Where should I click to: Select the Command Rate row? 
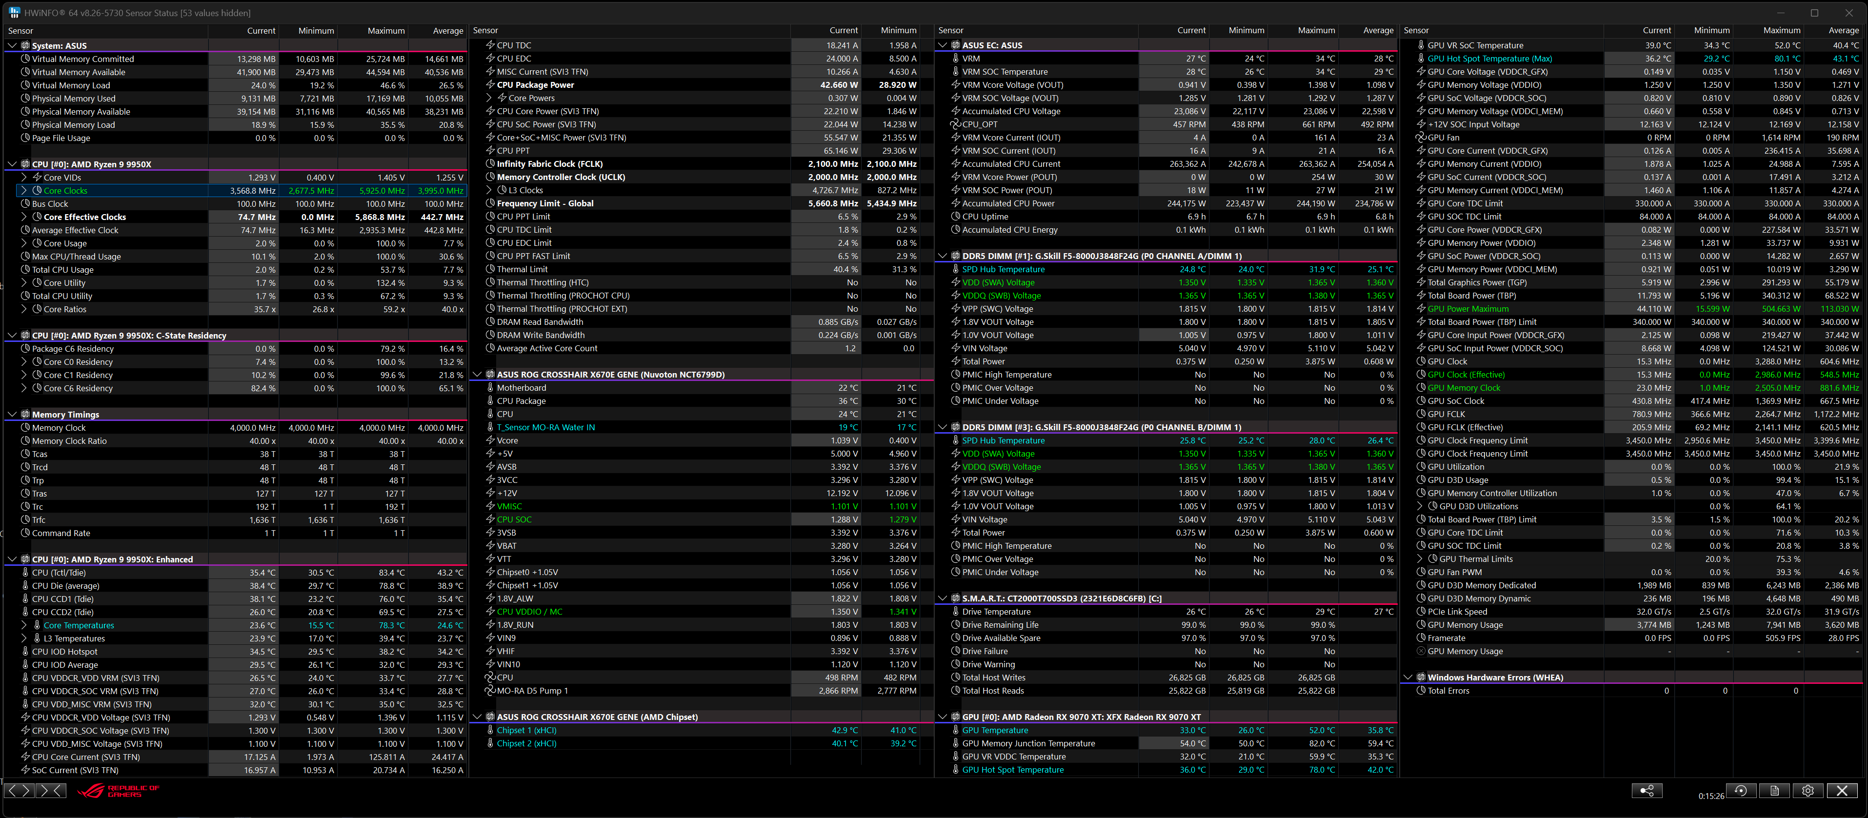(x=235, y=533)
